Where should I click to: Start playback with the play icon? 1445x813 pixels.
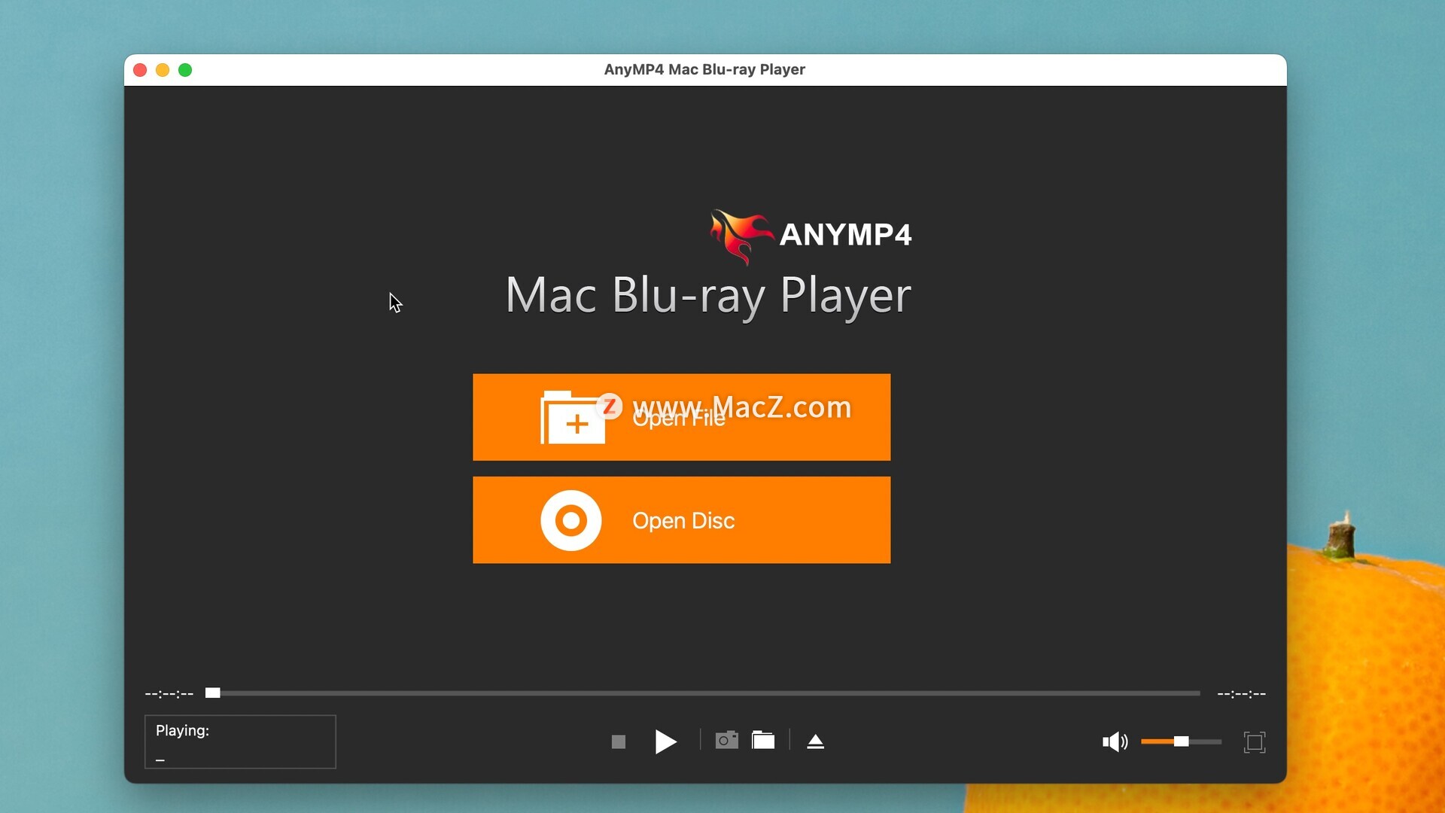(665, 741)
